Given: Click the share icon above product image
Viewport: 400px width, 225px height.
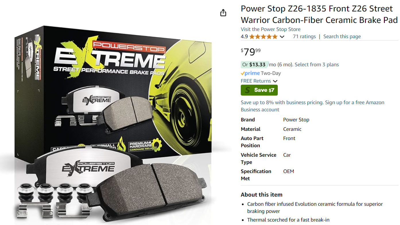Looking at the screenshot, I should coord(223,13).
